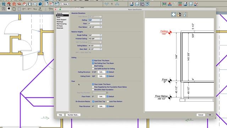
Task: Click the pencil sketch icon above preview
Action: click(x=185, y=14)
